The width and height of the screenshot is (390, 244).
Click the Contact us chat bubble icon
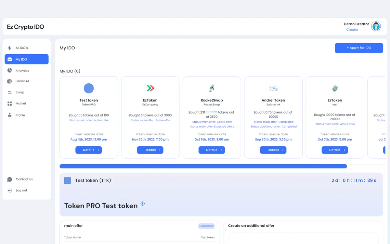point(9,179)
